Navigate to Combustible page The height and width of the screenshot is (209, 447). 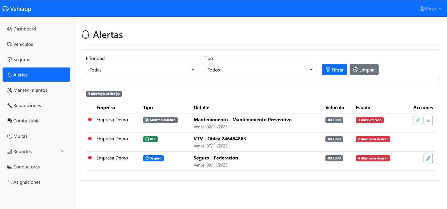[26, 121]
